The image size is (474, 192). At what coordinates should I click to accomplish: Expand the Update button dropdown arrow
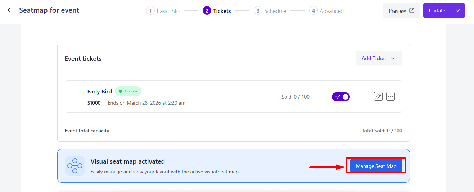coord(457,10)
